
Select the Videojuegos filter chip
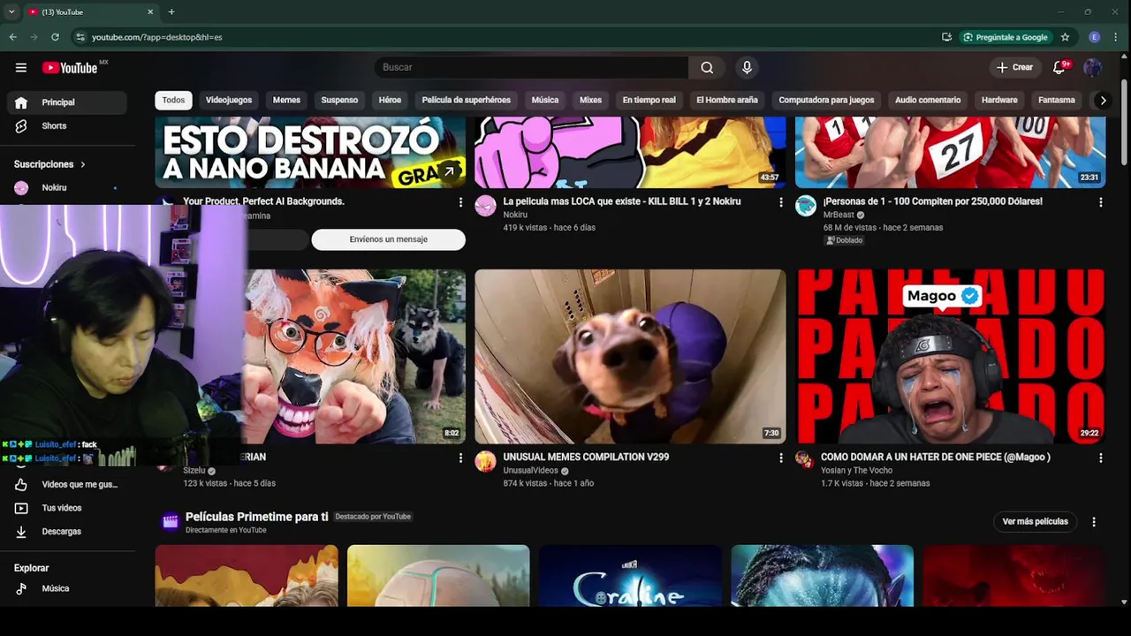tap(229, 100)
